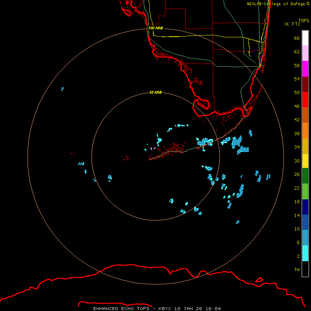The image size is (311, 311).
Task: Select the 58 legend value
Action: (x=297, y=65)
